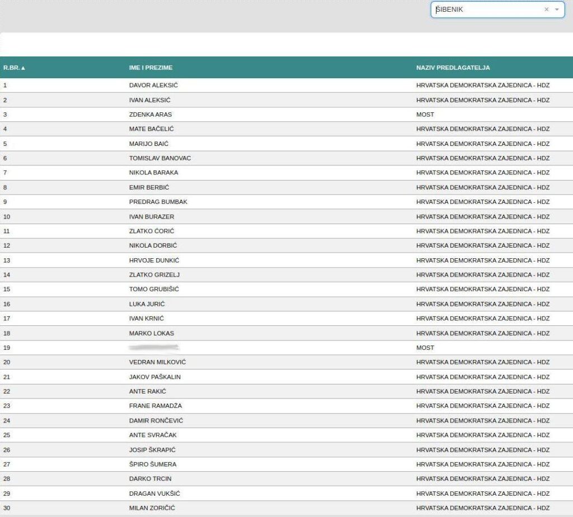Click the HDZ party cell for ZLATKO GRIZELJ
Viewport: 573px width, 517px height.
pyautogui.click(x=483, y=274)
